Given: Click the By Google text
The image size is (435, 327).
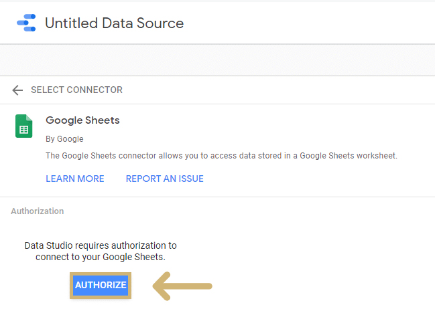Looking at the screenshot, I should pos(64,138).
